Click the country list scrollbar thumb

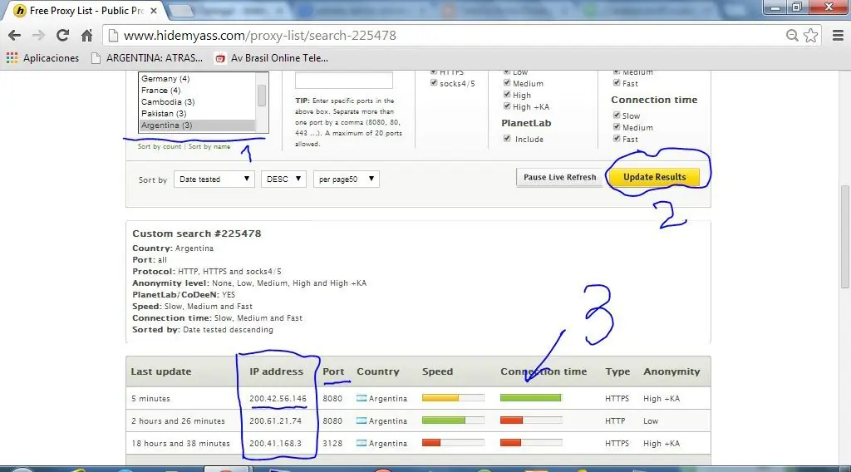(262, 96)
